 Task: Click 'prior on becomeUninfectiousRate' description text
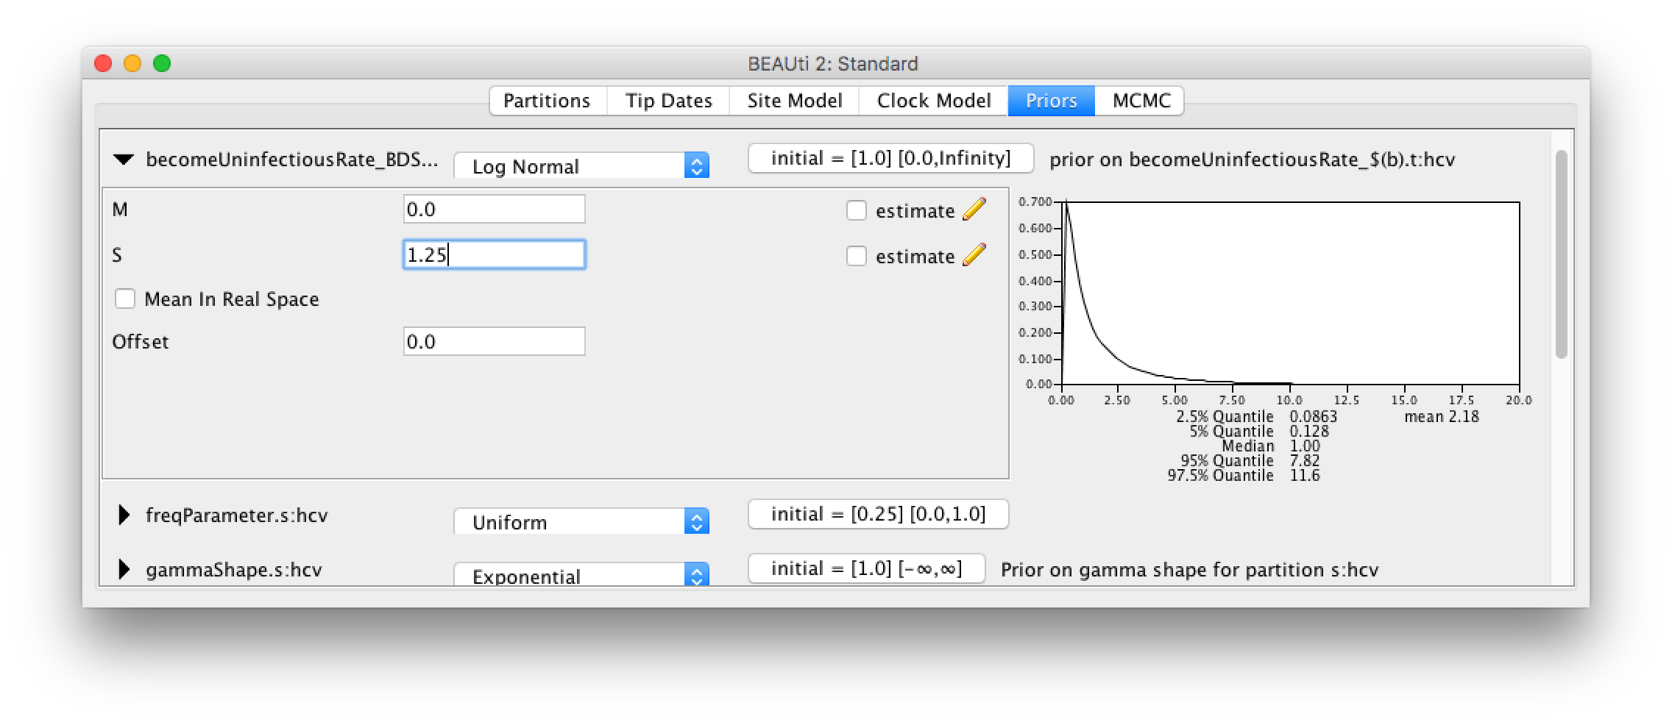click(1252, 160)
